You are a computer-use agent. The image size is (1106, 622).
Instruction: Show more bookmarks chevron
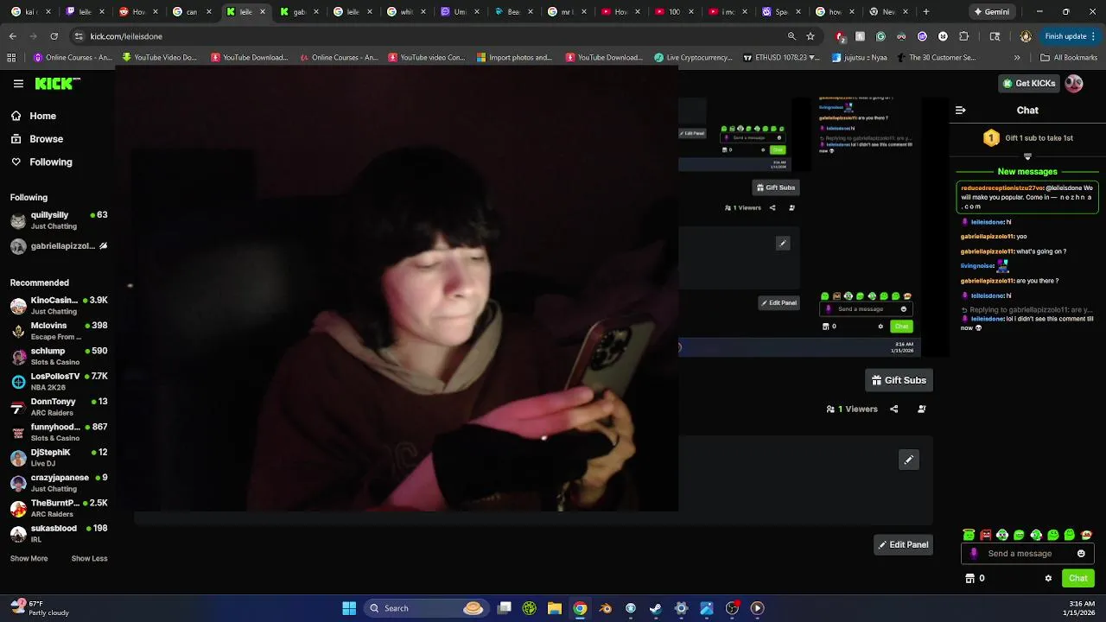1017,58
